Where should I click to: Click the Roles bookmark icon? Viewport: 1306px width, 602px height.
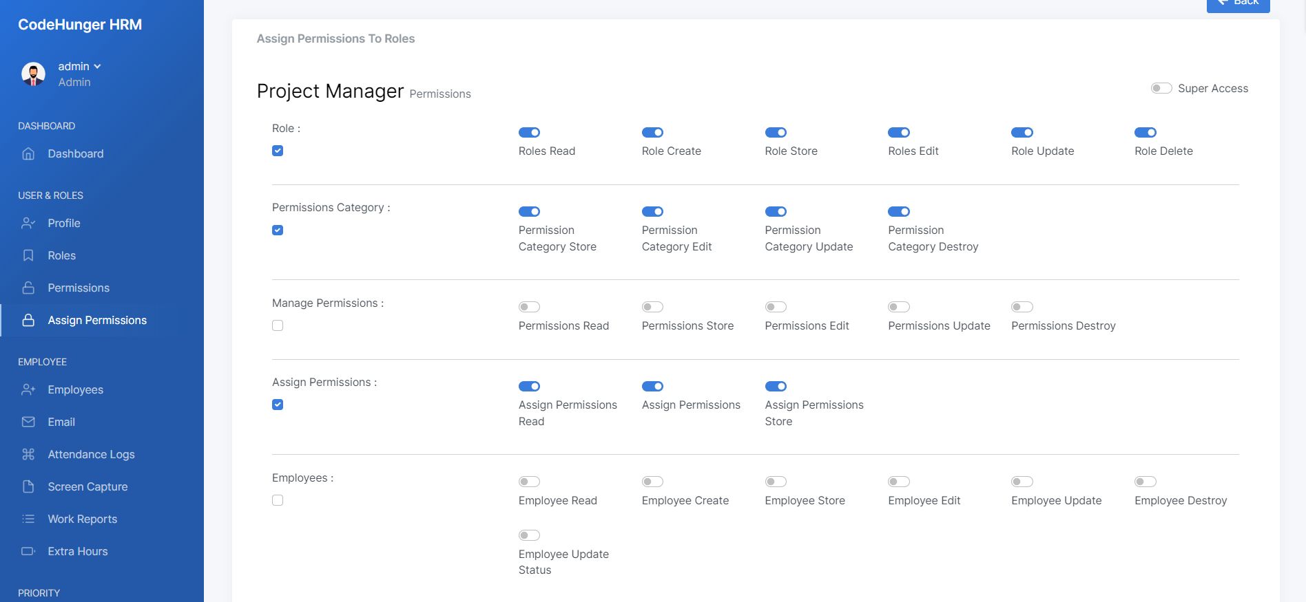28,255
